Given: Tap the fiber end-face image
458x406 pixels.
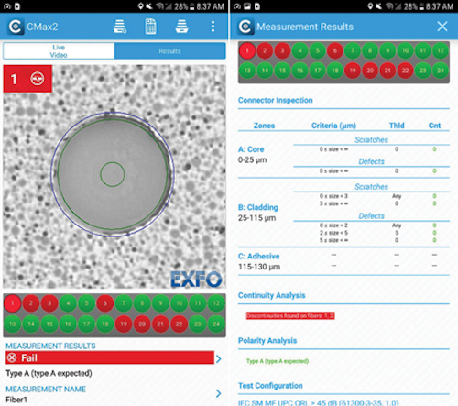Looking at the screenshot, I should click(x=114, y=177).
